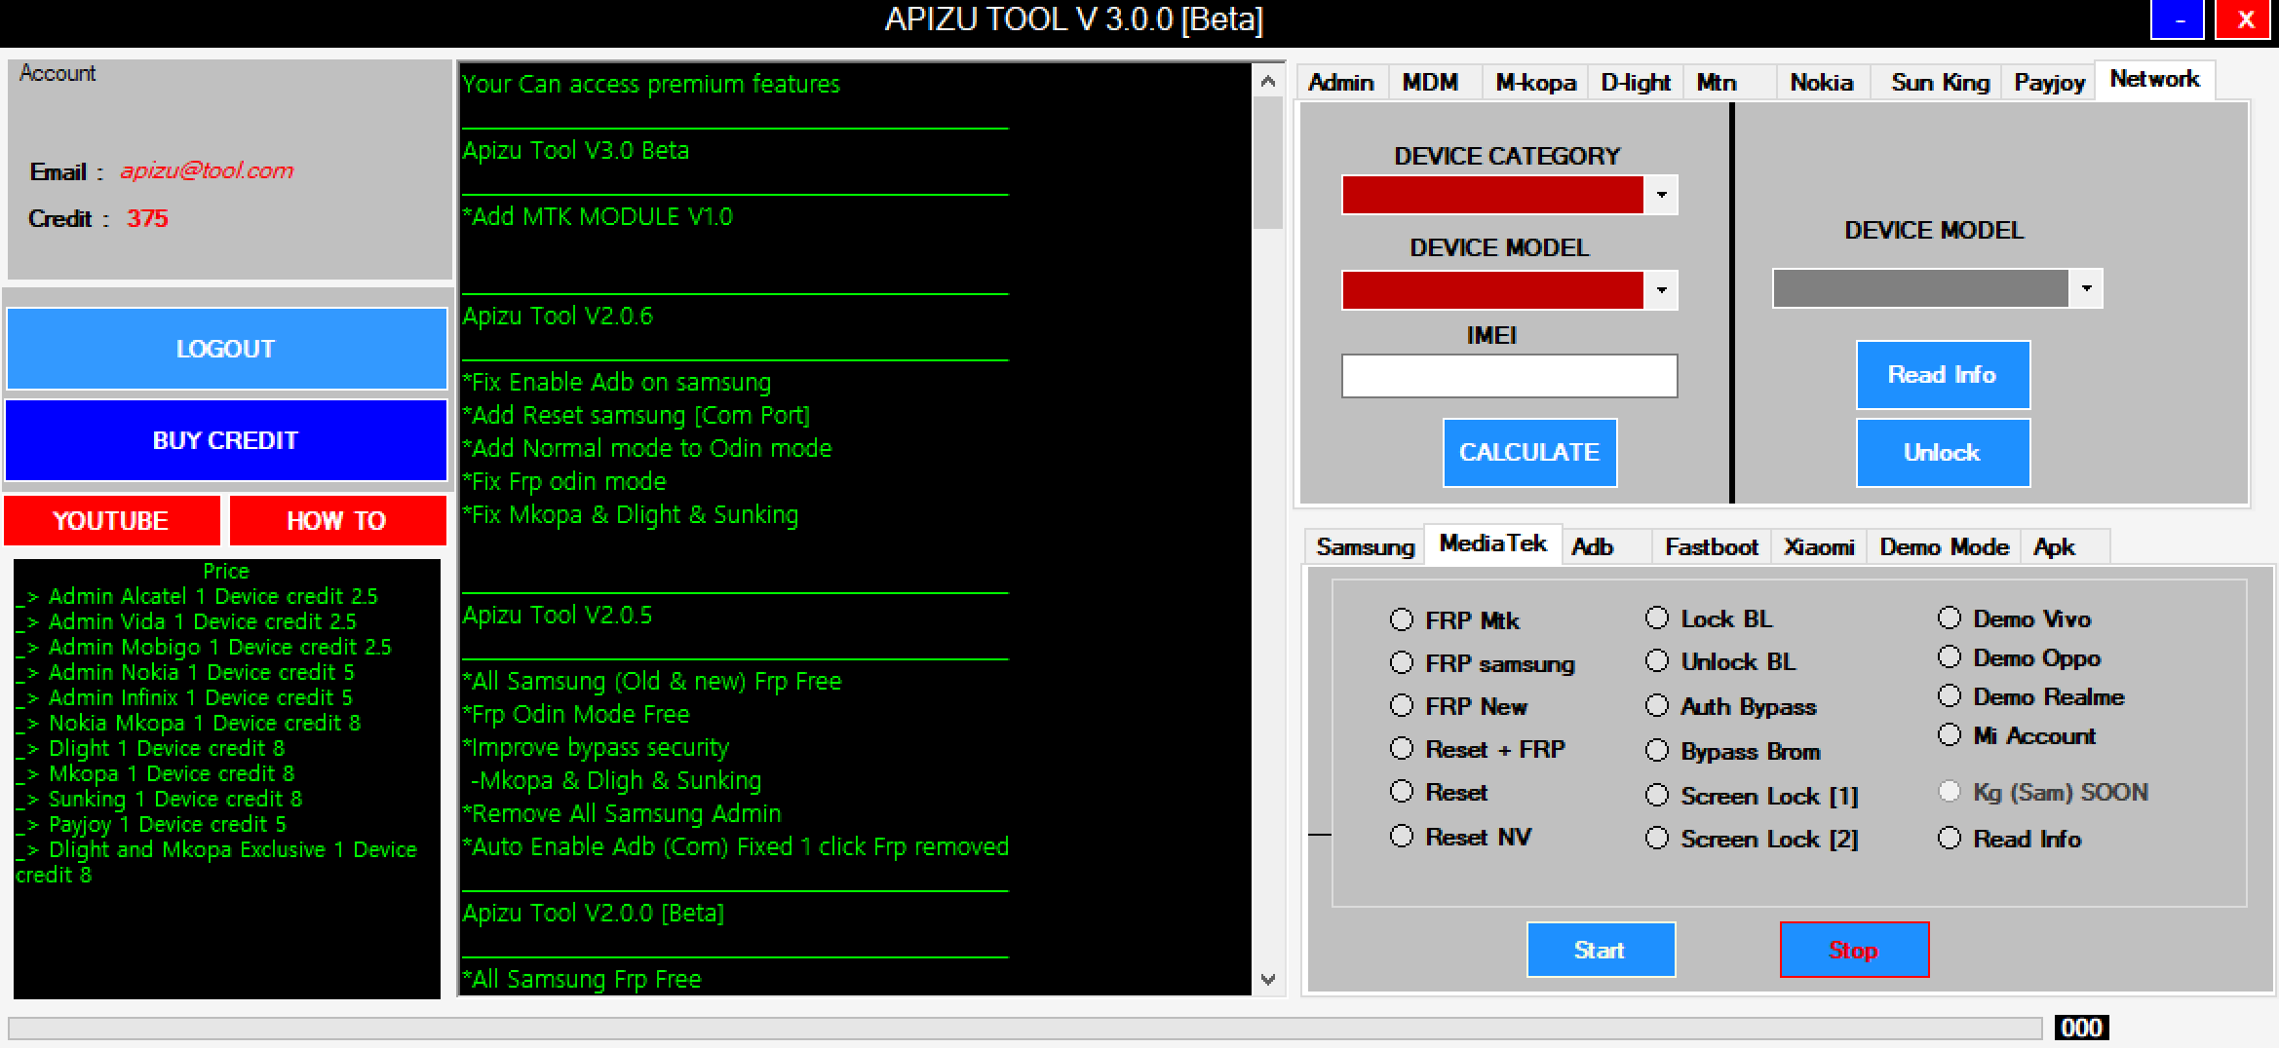Pick the Screen Lock [2] option

pos(1657,839)
